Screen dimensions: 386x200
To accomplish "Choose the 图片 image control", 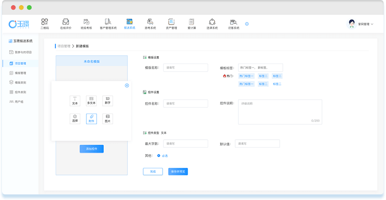I will (107, 119).
